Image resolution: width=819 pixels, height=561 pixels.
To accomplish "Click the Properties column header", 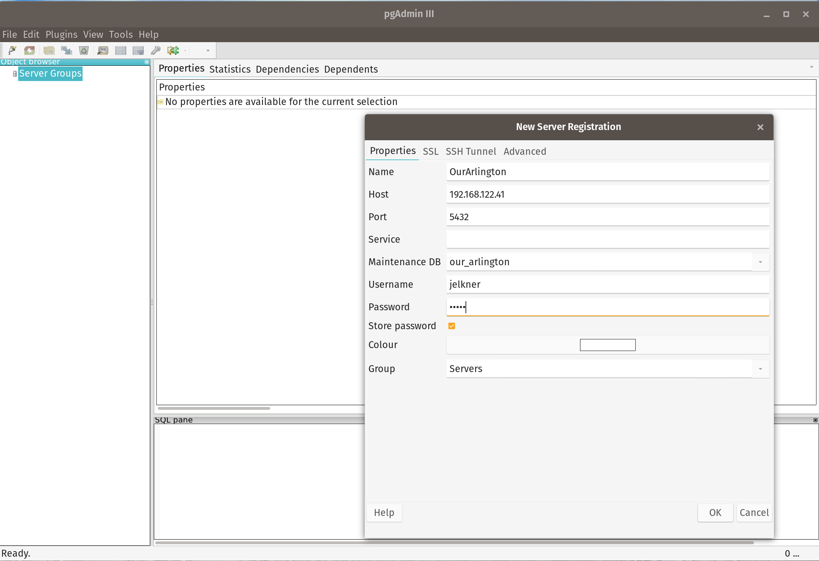I will pyautogui.click(x=487, y=87).
